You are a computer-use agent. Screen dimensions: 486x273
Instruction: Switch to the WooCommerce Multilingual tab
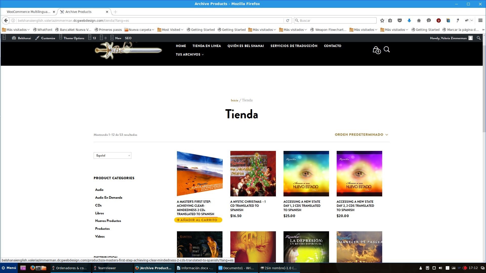coord(29,12)
